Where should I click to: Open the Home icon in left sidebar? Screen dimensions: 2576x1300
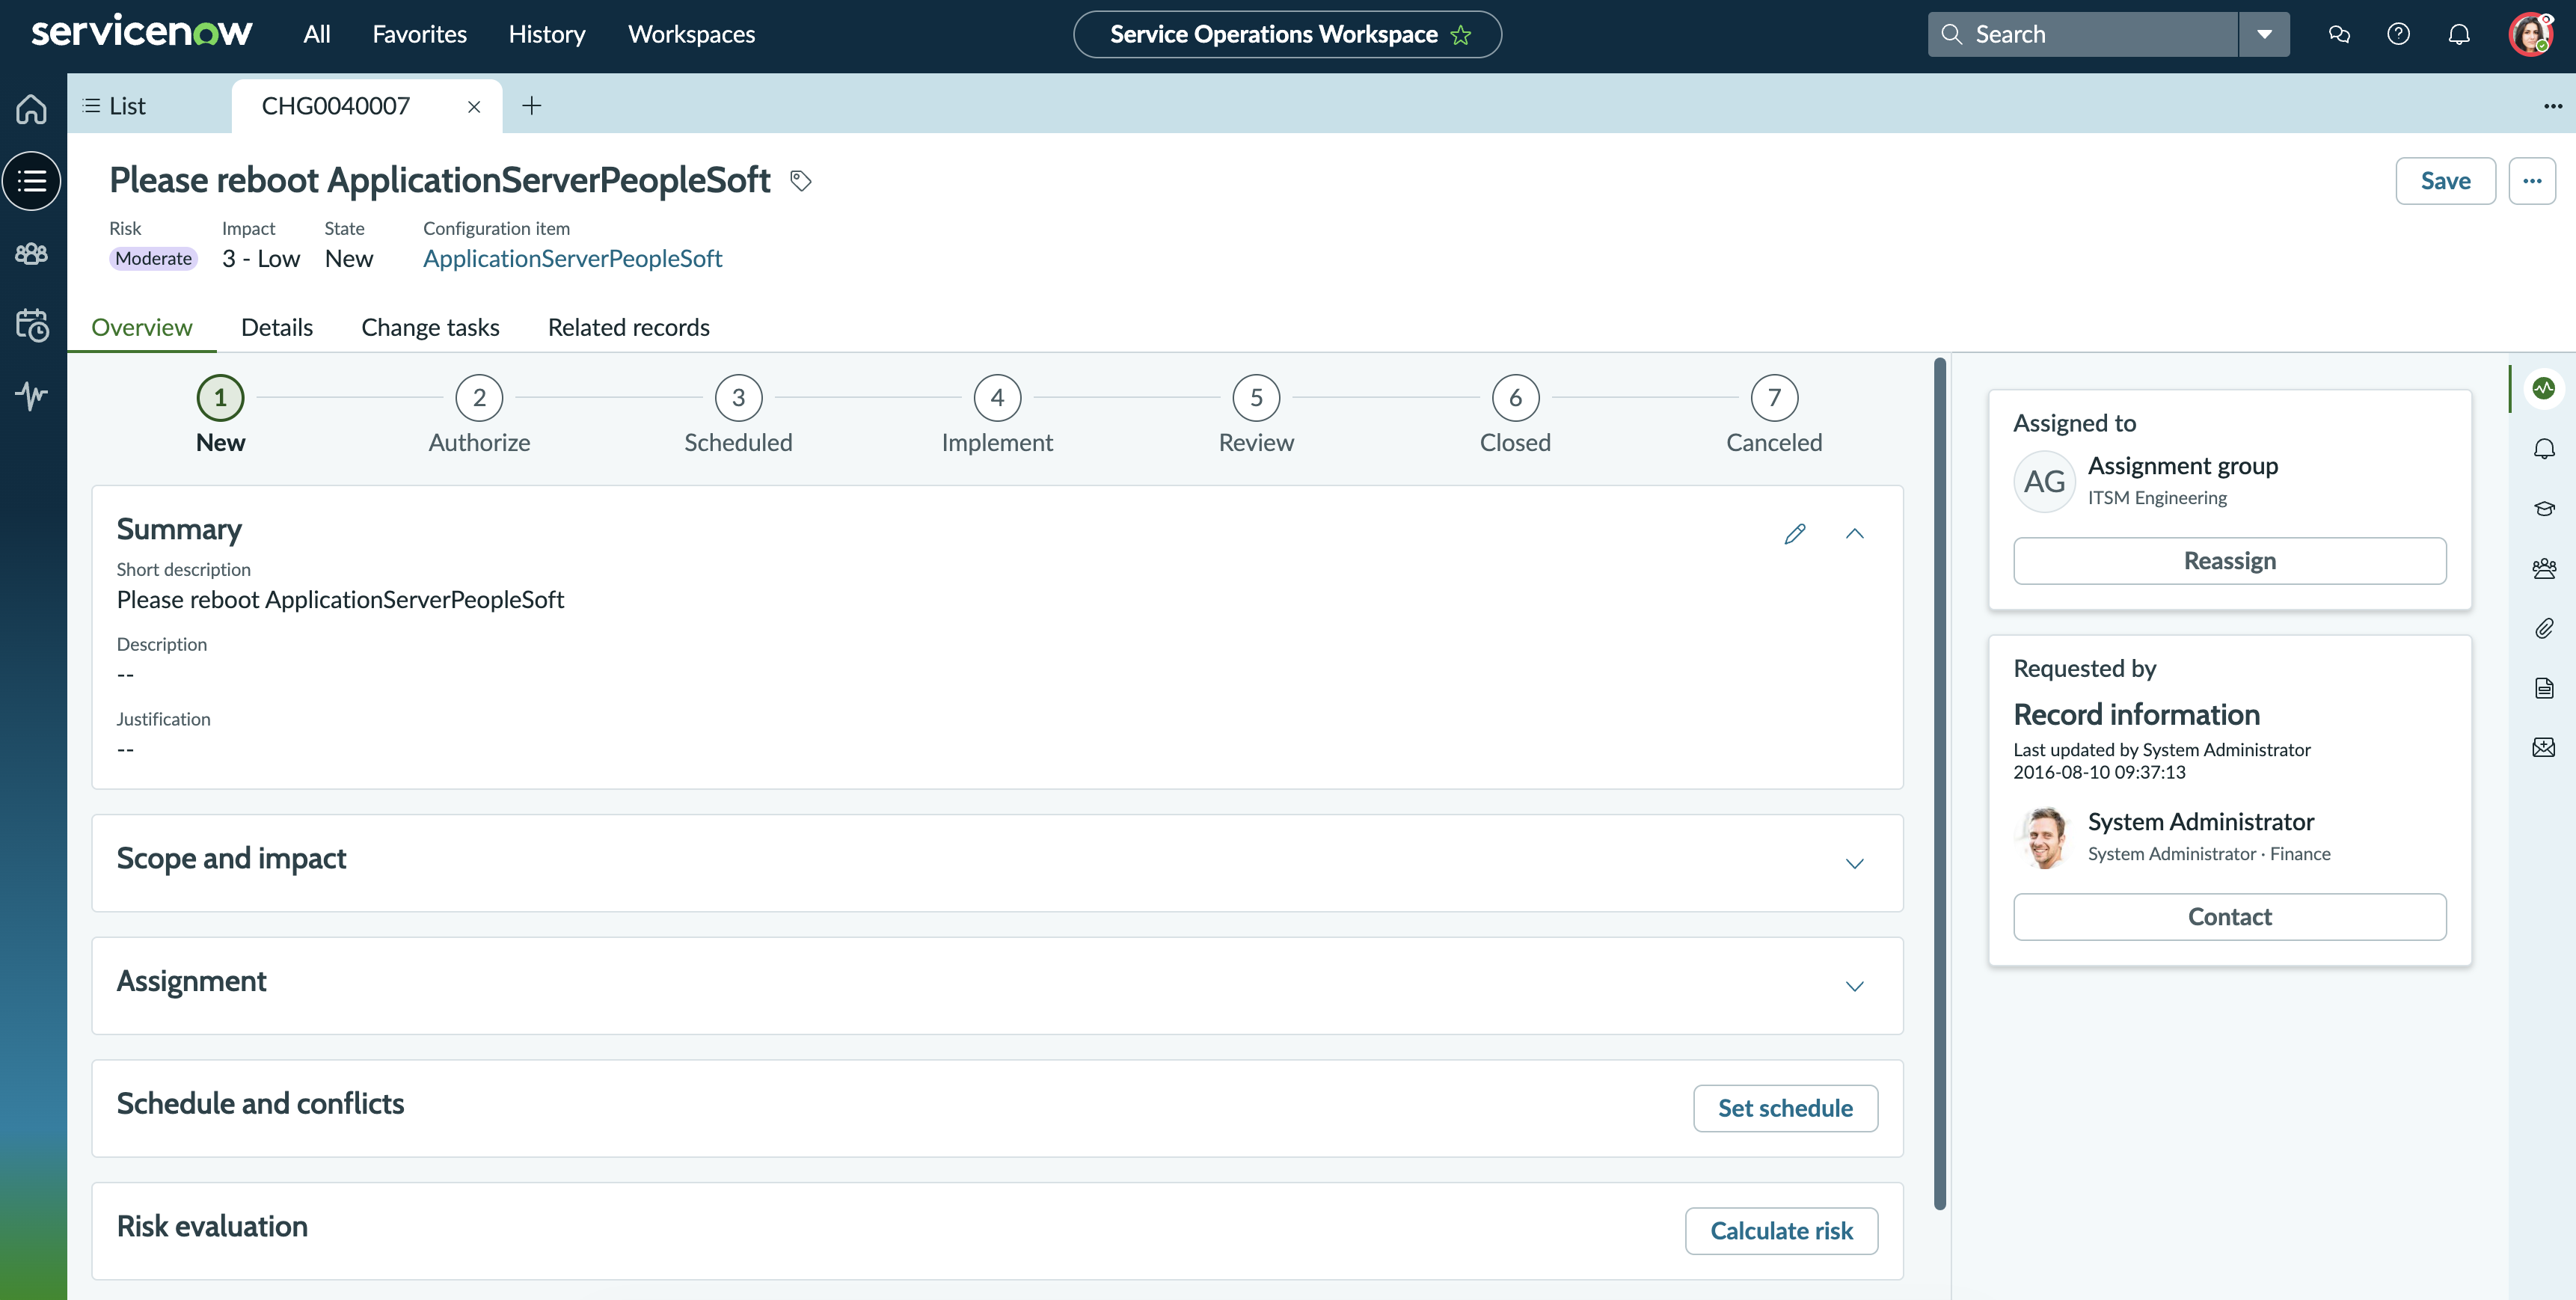click(x=32, y=108)
